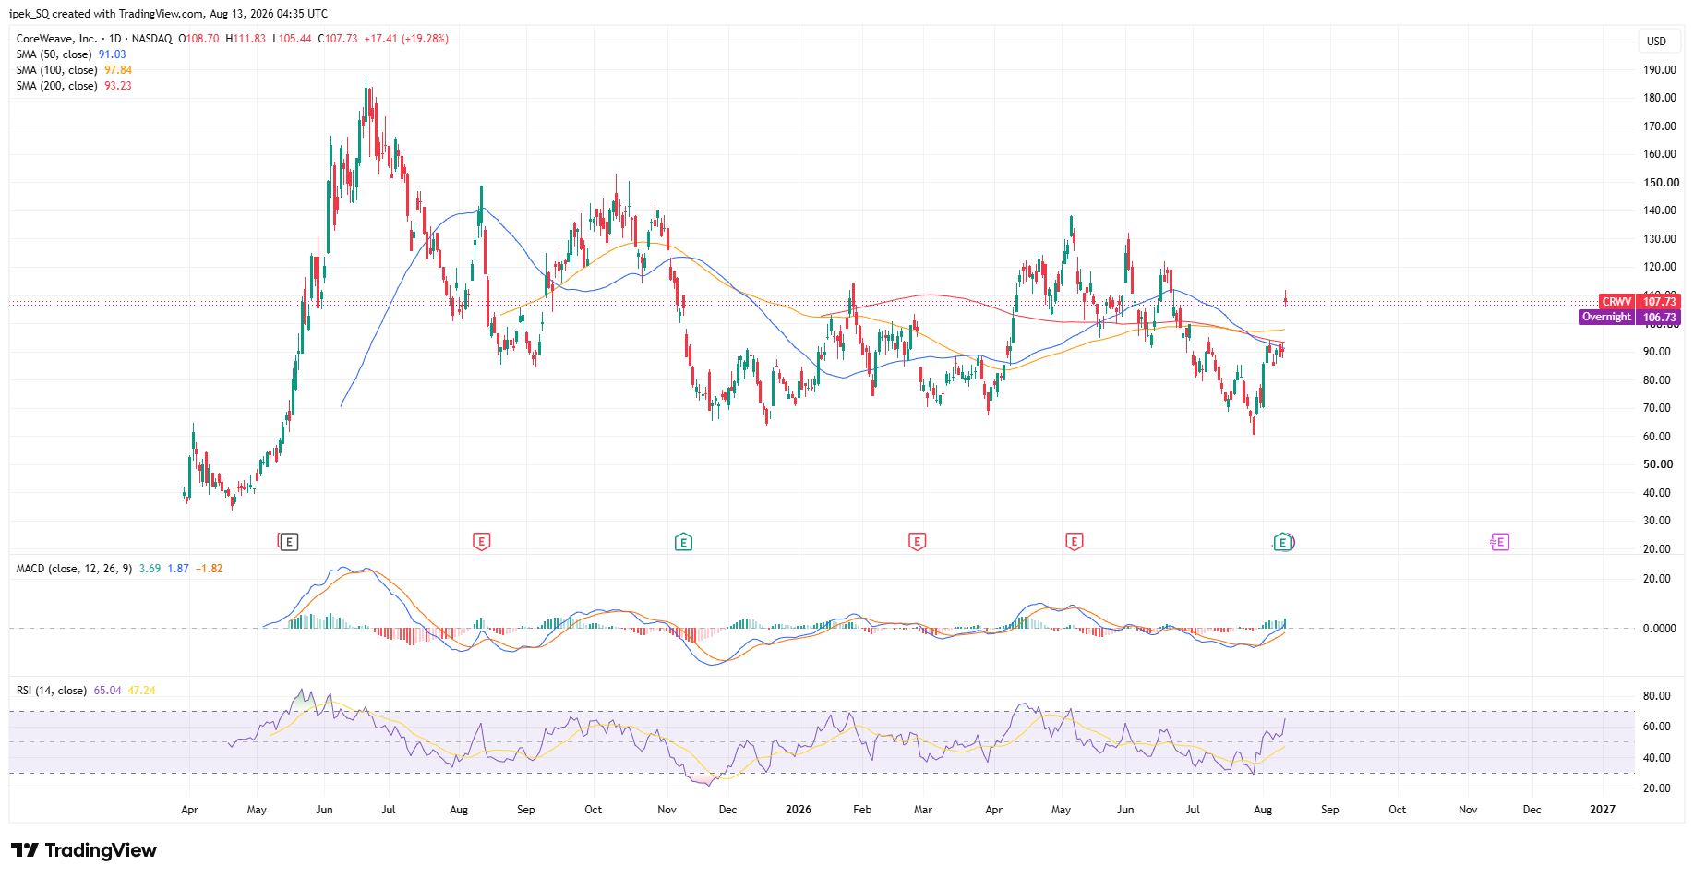This screenshot has width=1694, height=878.
Task: Click the 2026 year label on time axis
Action: (799, 810)
